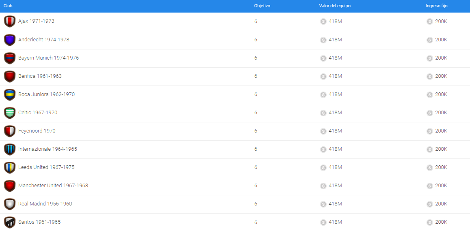This screenshot has height=231, width=470.
Task: Sort by the Objetivo column header
Action: tap(262, 6)
